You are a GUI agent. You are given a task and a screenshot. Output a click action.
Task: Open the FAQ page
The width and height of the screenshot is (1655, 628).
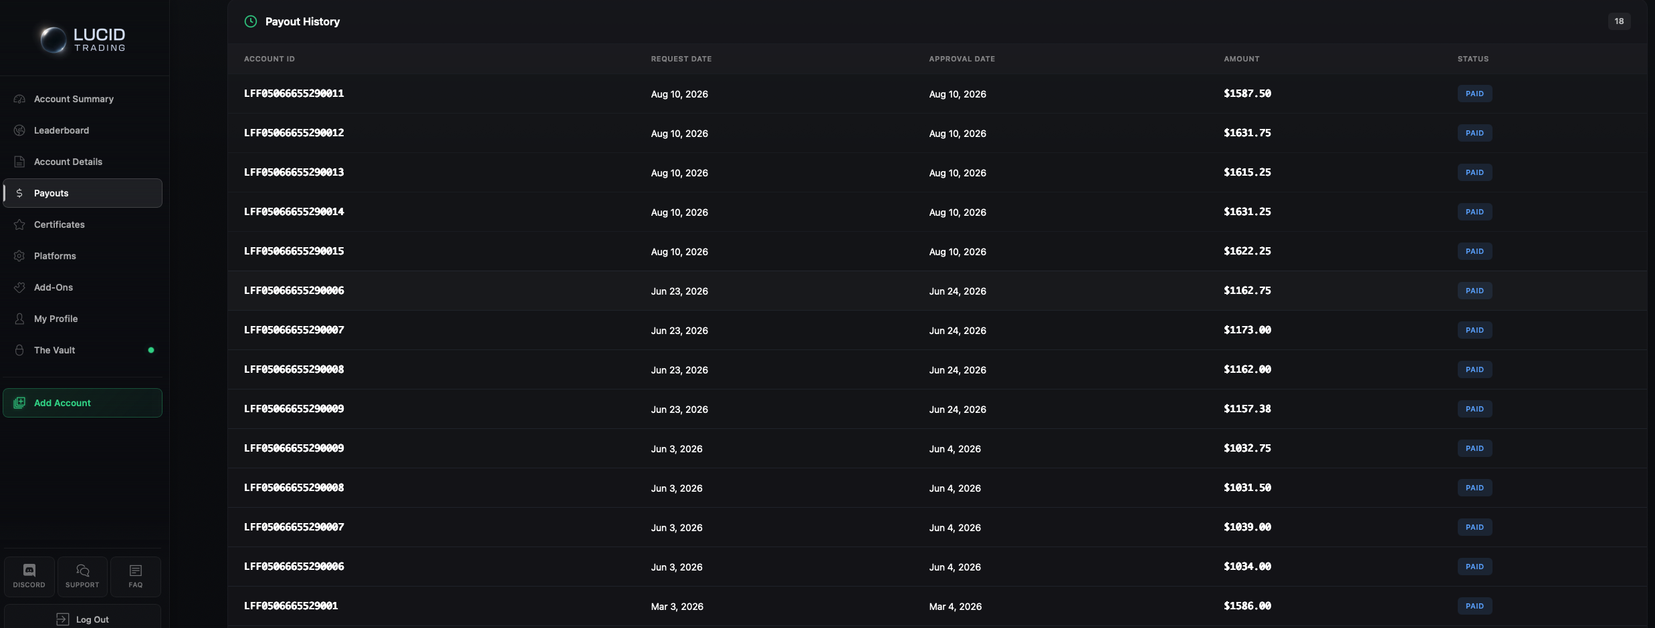click(136, 577)
